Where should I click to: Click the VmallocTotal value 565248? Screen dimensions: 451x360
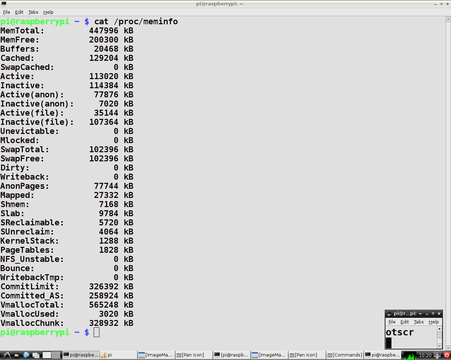click(x=104, y=305)
